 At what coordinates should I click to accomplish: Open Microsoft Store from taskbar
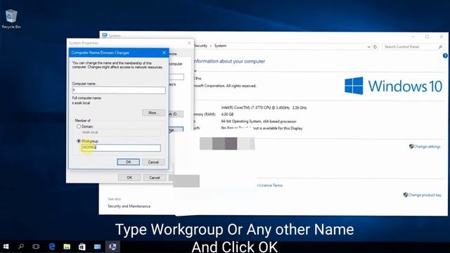click(x=82, y=247)
